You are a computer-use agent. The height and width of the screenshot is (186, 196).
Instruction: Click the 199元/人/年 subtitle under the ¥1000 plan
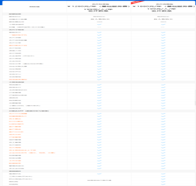pyautogui.click(x=163, y=9)
